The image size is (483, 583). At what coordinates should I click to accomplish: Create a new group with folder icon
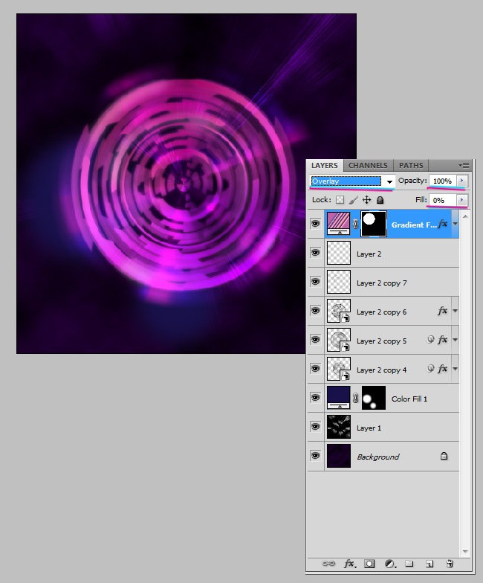(409, 564)
